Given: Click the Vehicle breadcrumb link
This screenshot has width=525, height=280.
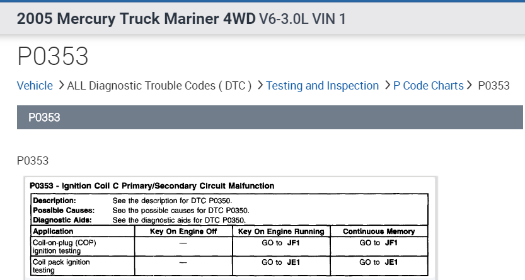Looking at the screenshot, I should point(35,86).
